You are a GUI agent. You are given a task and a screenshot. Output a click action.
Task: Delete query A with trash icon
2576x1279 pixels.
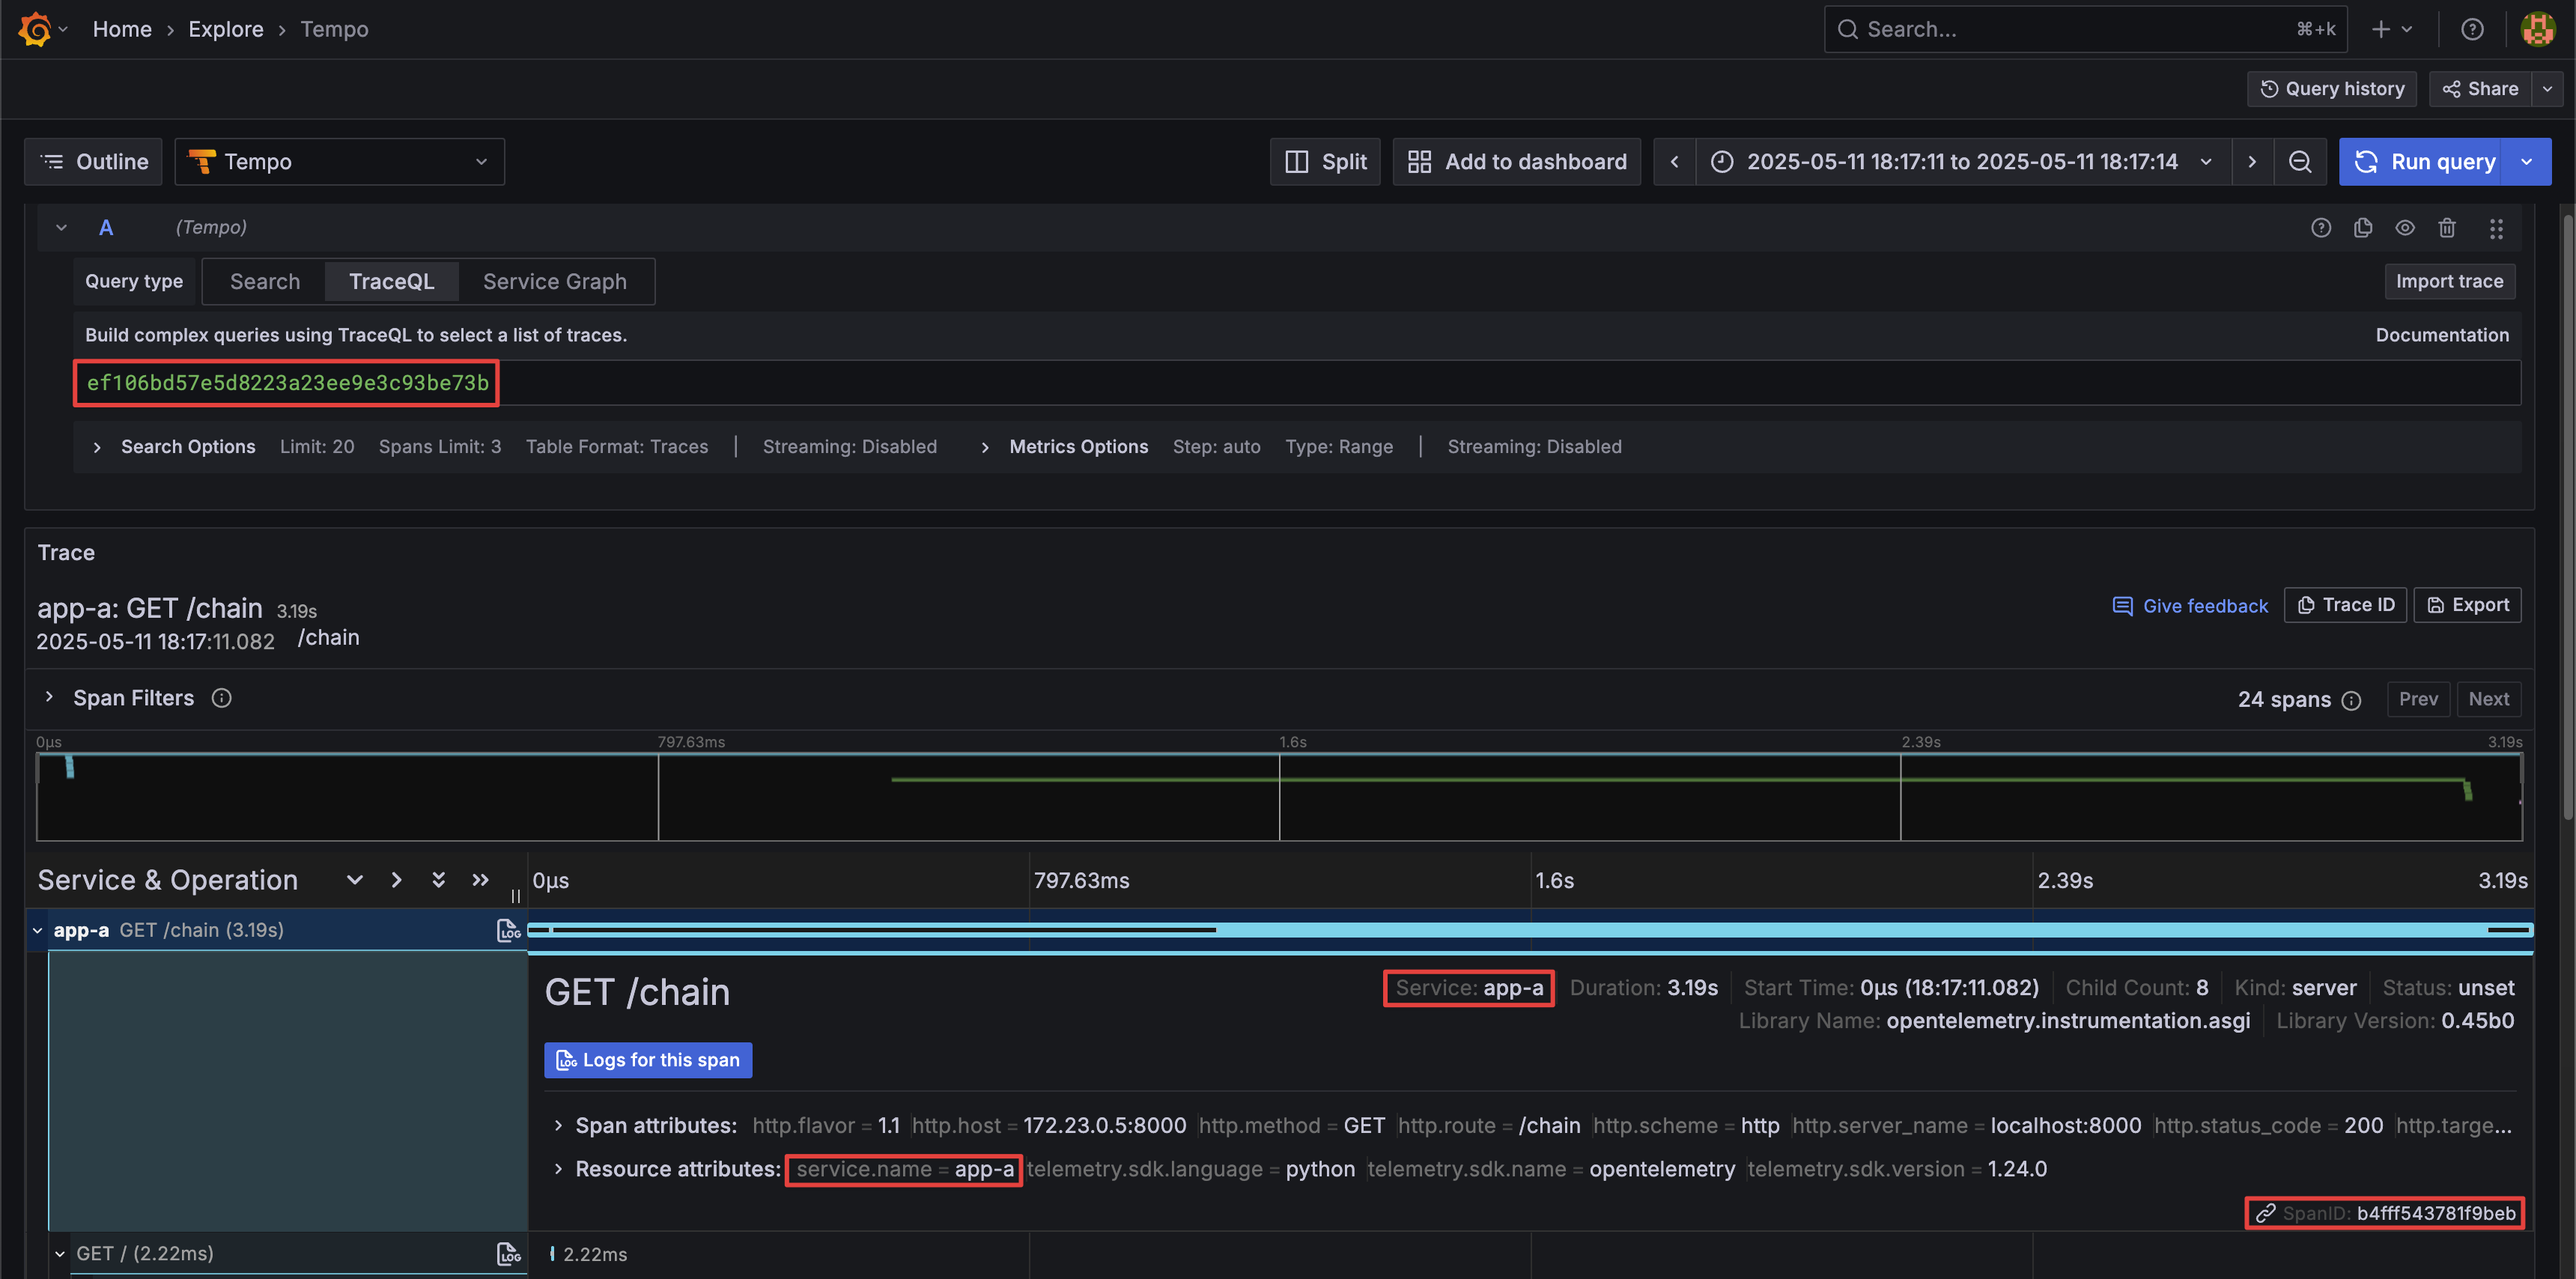tap(2447, 228)
